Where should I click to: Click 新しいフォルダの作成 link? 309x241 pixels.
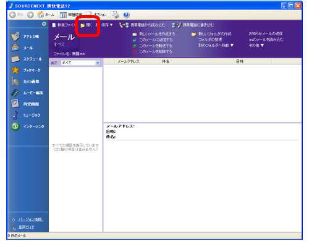click(215, 34)
